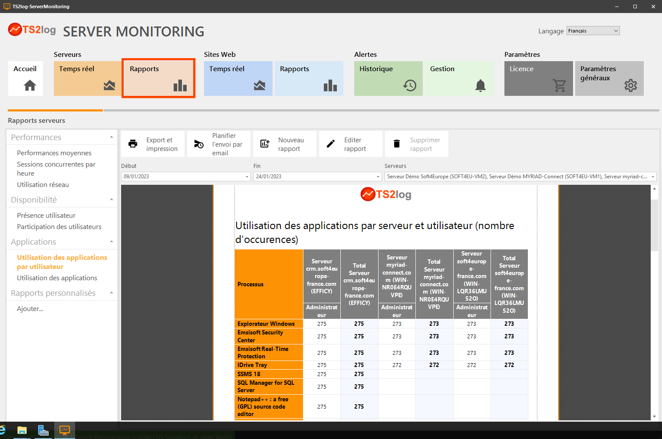Collapse the Applications section
The width and height of the screenshot is (662, 439).
(x=112, y=242)
